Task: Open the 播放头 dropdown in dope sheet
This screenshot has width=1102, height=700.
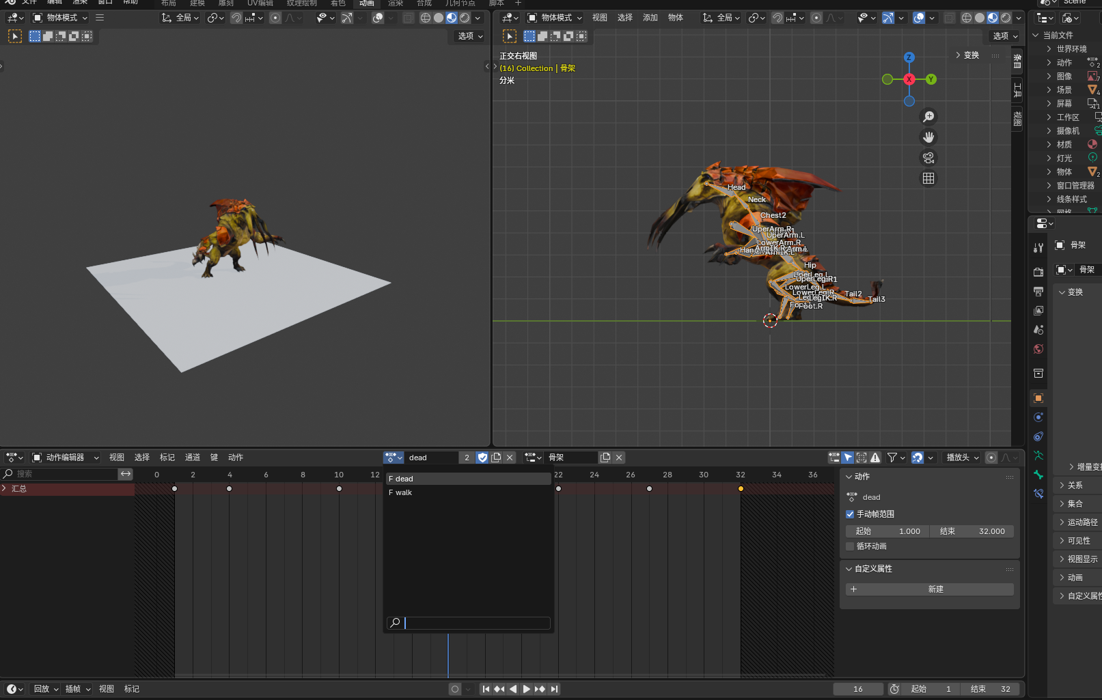Action: coord(960,458)
